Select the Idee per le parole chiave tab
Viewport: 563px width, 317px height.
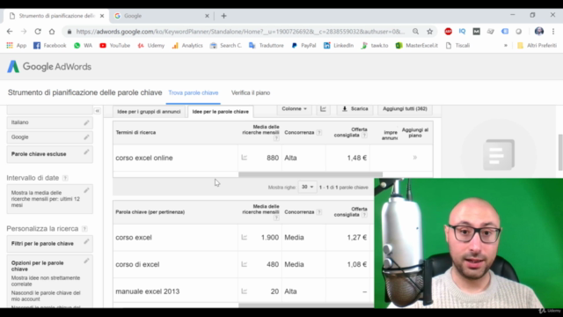click(x=221, y=112)
